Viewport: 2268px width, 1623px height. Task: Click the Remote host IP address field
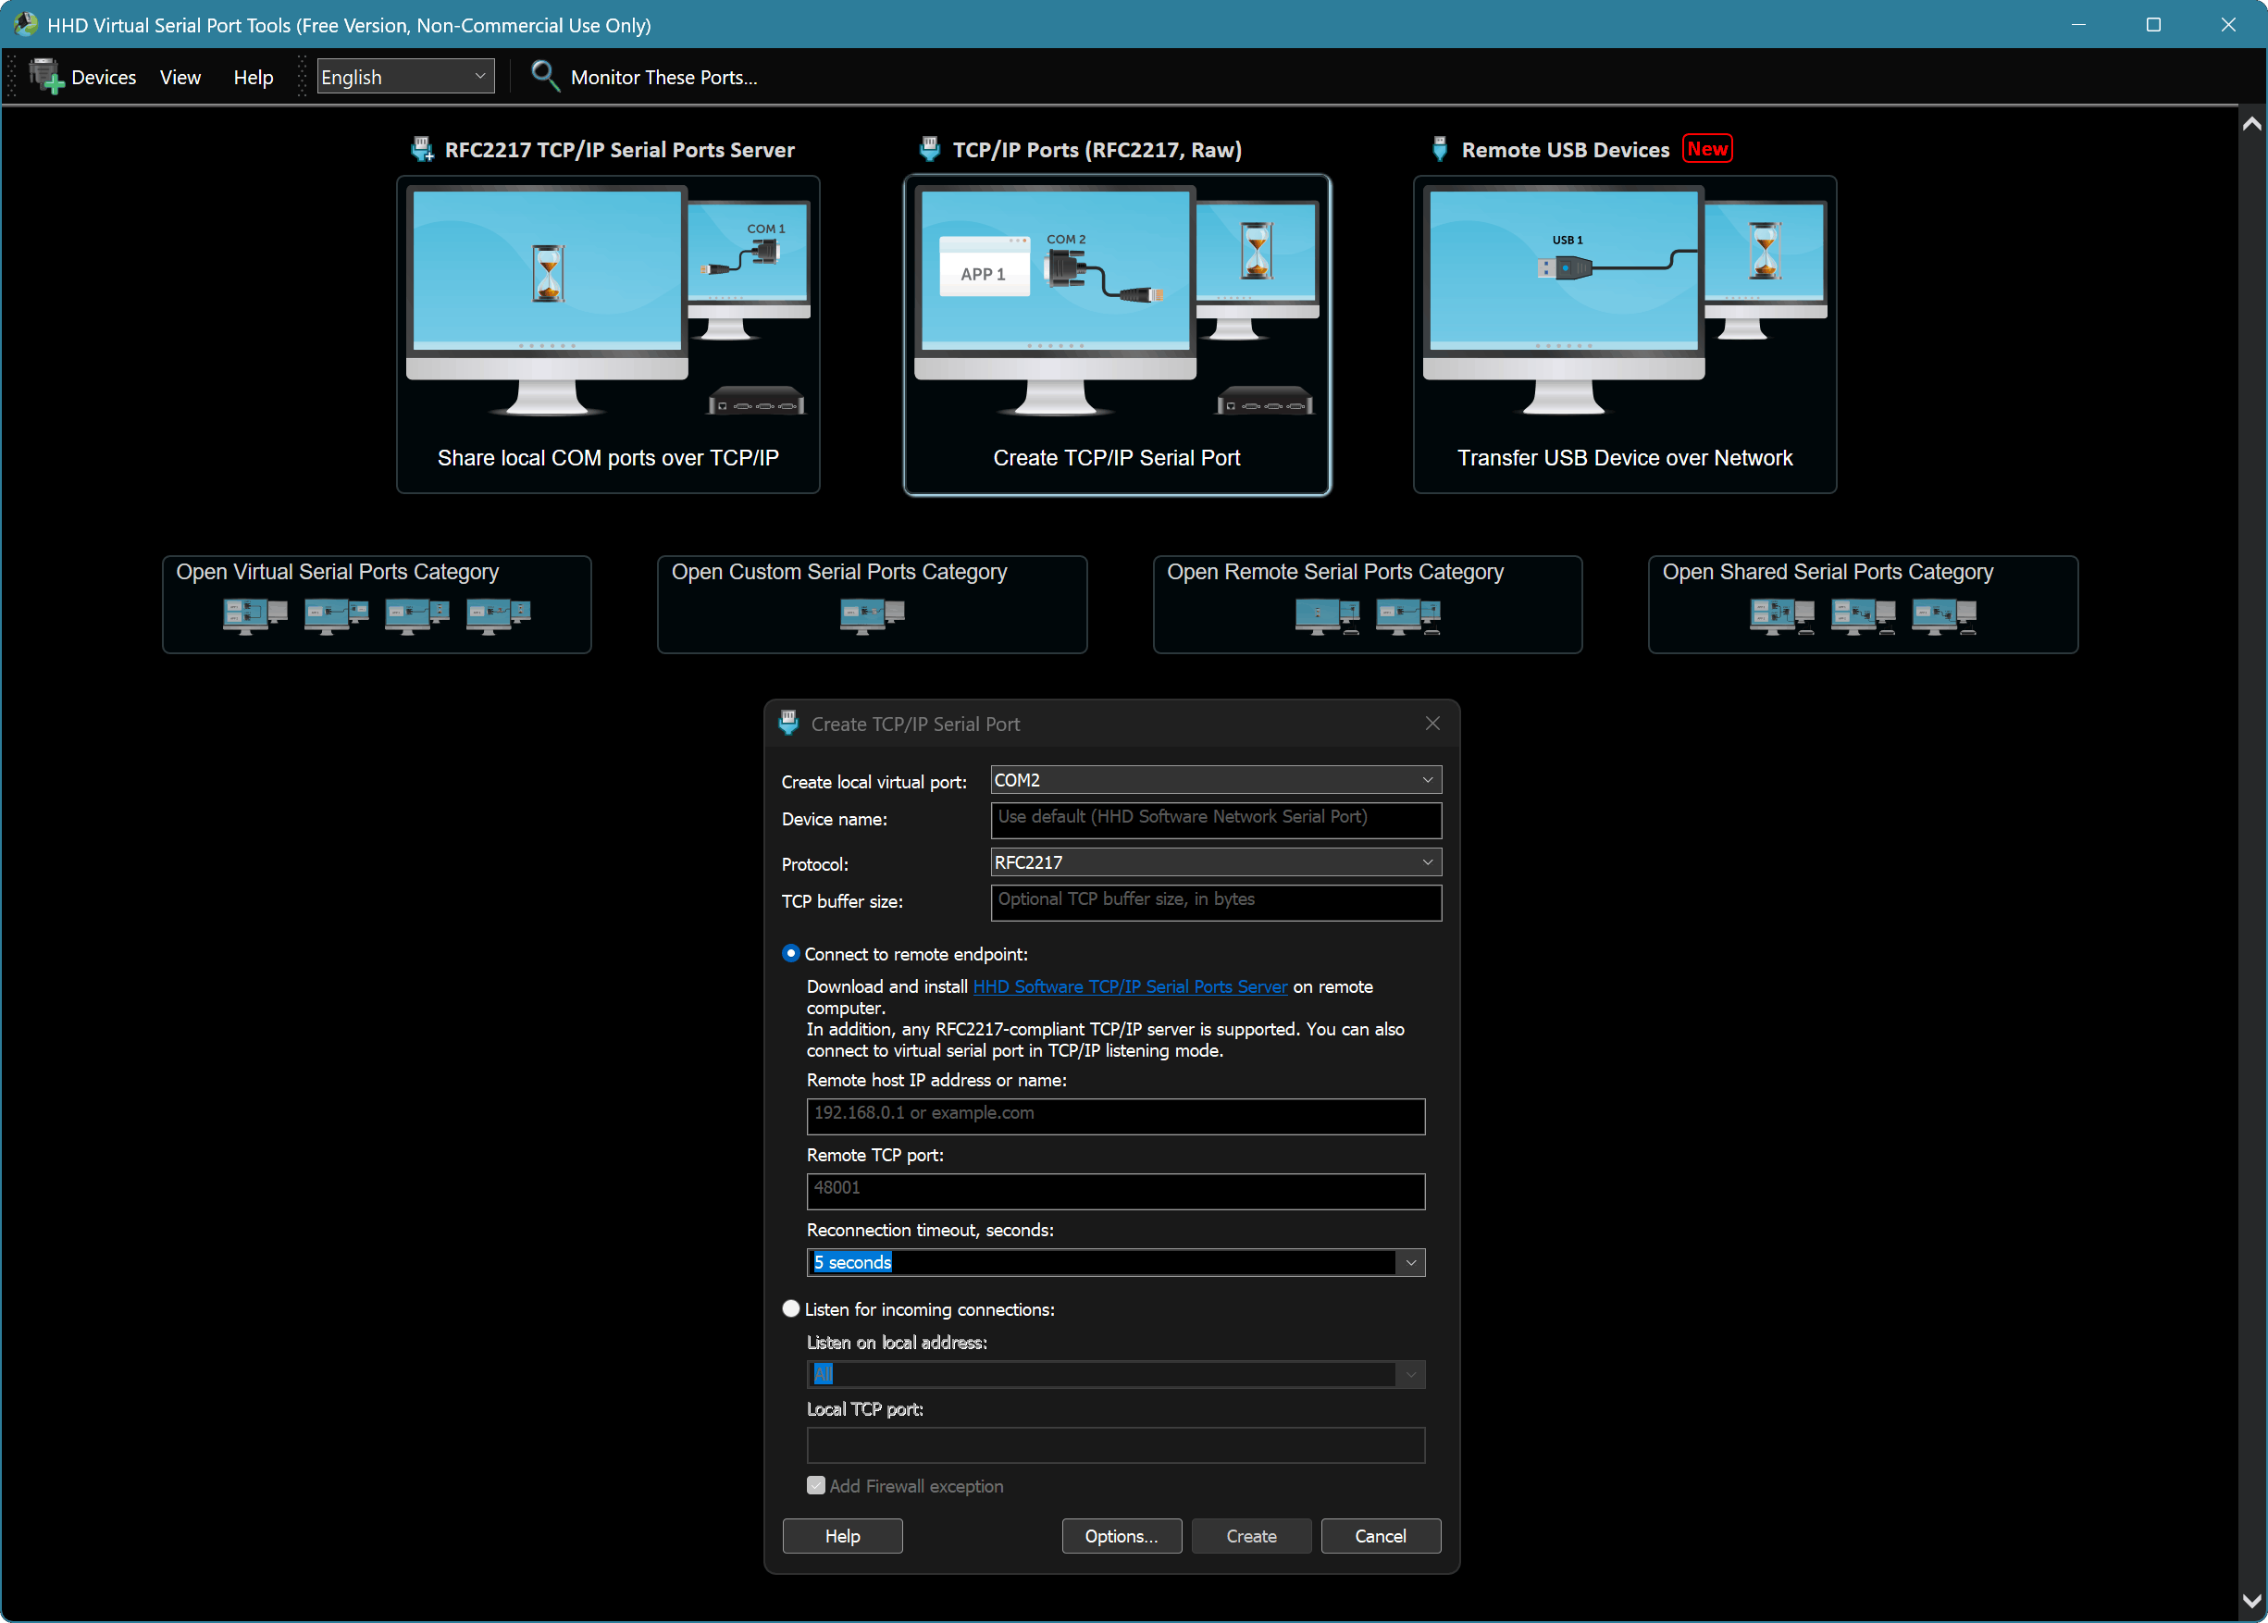(1115, 1116)
